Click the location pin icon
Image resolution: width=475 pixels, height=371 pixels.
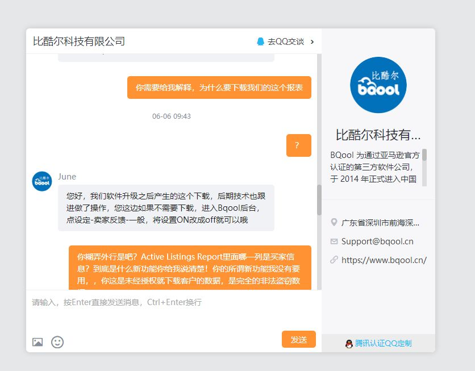(x=334, y=222)
